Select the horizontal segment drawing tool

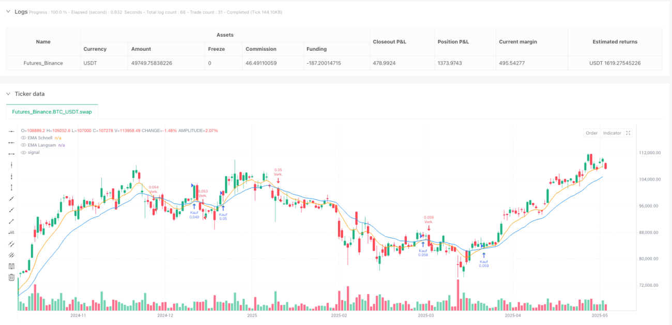(12, 154)
